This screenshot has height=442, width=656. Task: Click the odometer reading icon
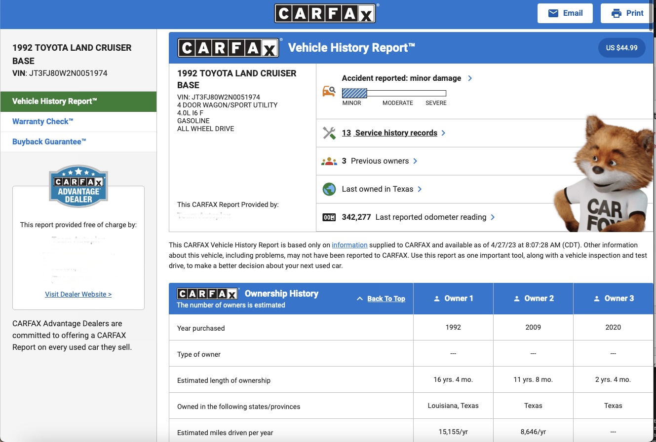point(329,217)
